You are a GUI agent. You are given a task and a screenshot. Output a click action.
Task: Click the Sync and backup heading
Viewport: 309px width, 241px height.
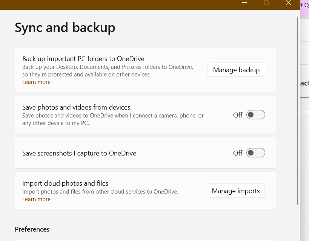coord(65,27)
